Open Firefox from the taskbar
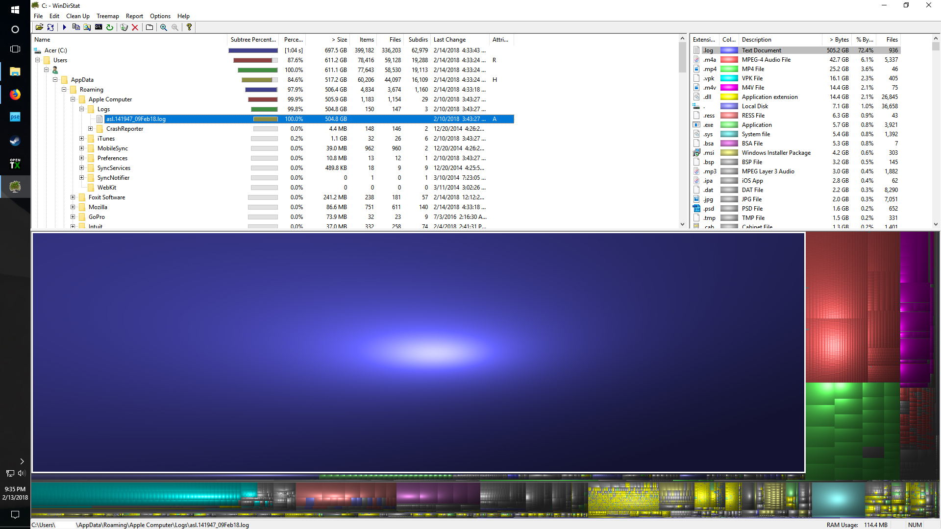 tap(15, 94)
